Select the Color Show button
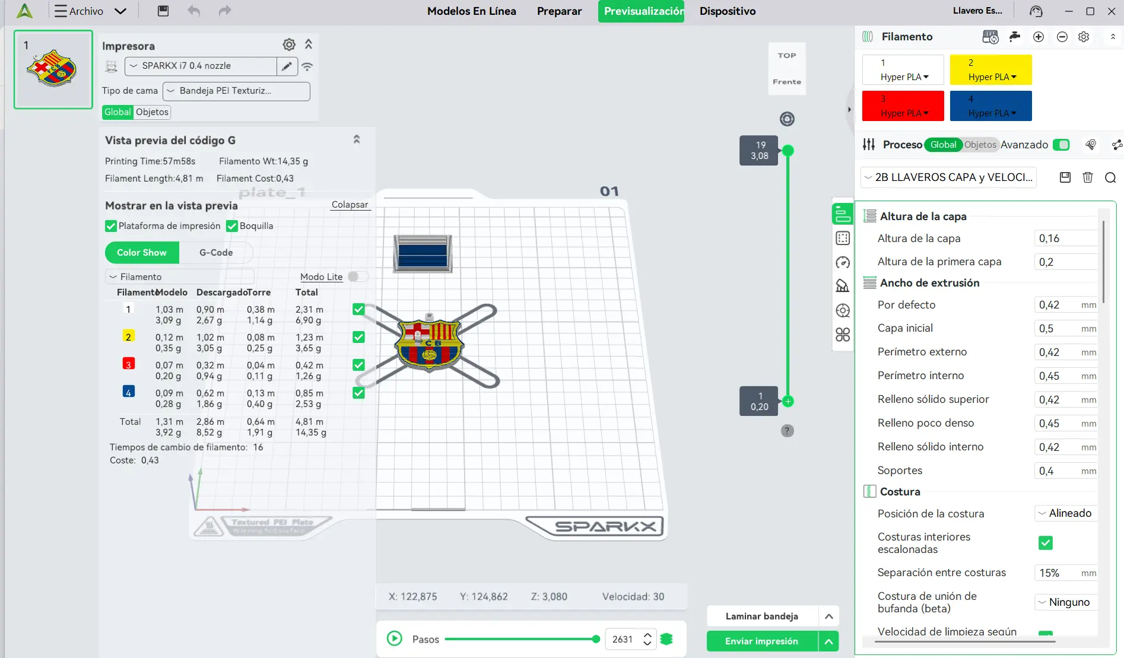The width and height of the screenshot is (1124, 658). click(142, 253)
